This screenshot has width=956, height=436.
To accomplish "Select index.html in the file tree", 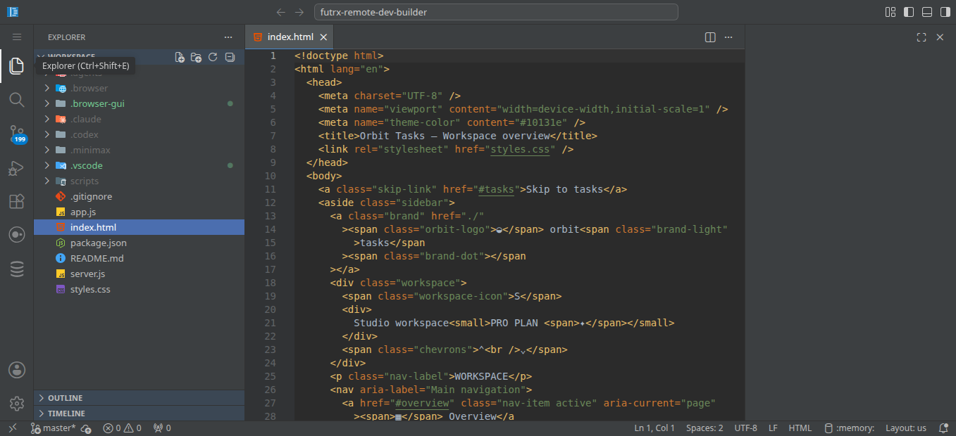I will 139,227.
